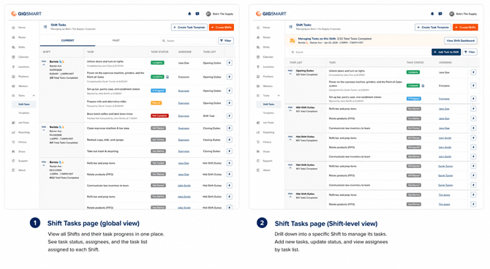Open Share in the shift-level view sidebar
The image size is (490, 269).
click(x=263, y=151)
